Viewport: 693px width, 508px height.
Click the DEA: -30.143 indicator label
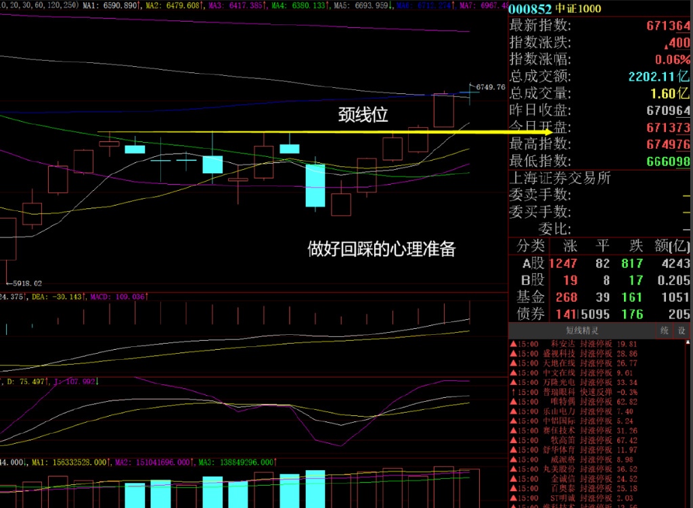coord(58,297)
